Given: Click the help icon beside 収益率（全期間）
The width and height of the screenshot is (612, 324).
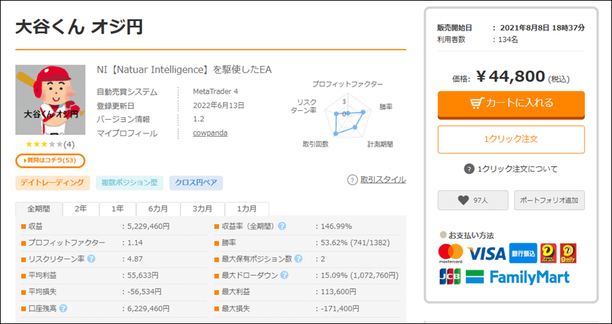Looking at the screenshot, I should (282, 226).
